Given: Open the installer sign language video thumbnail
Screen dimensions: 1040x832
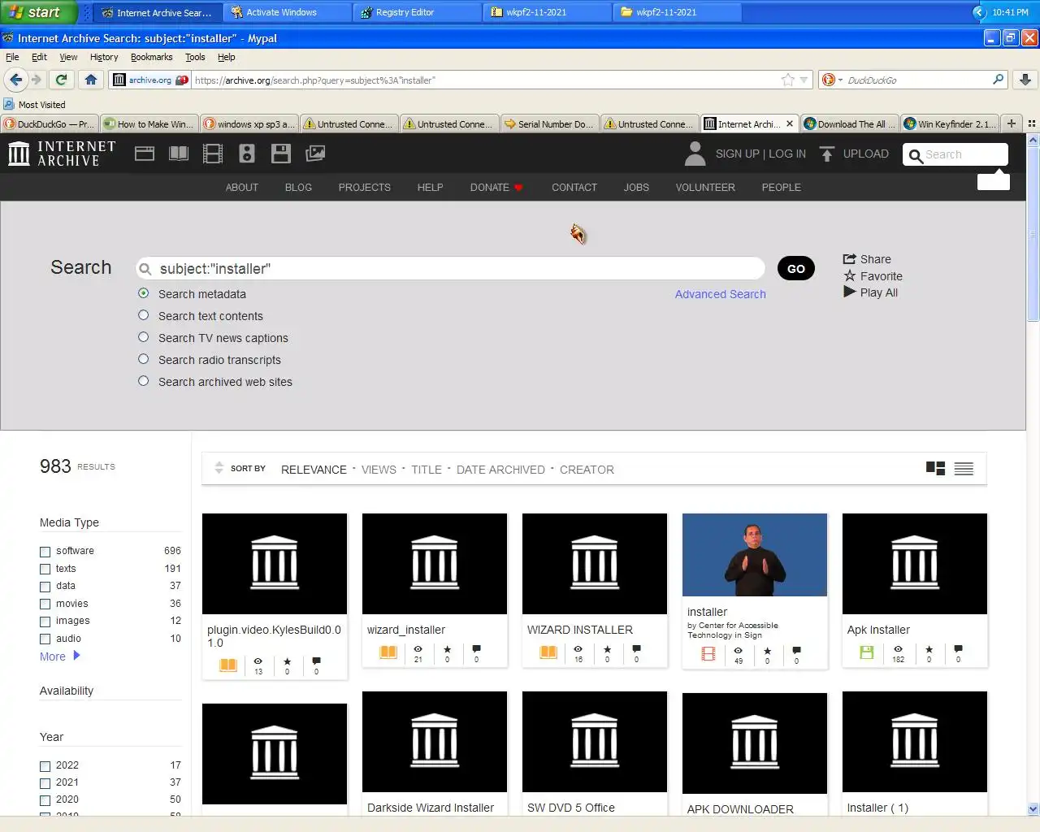Looking at the screenshot, I should click(x=755, y=555).
